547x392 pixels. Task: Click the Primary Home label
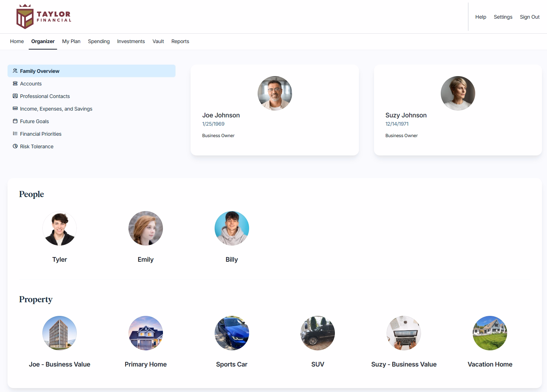point(146,364)
